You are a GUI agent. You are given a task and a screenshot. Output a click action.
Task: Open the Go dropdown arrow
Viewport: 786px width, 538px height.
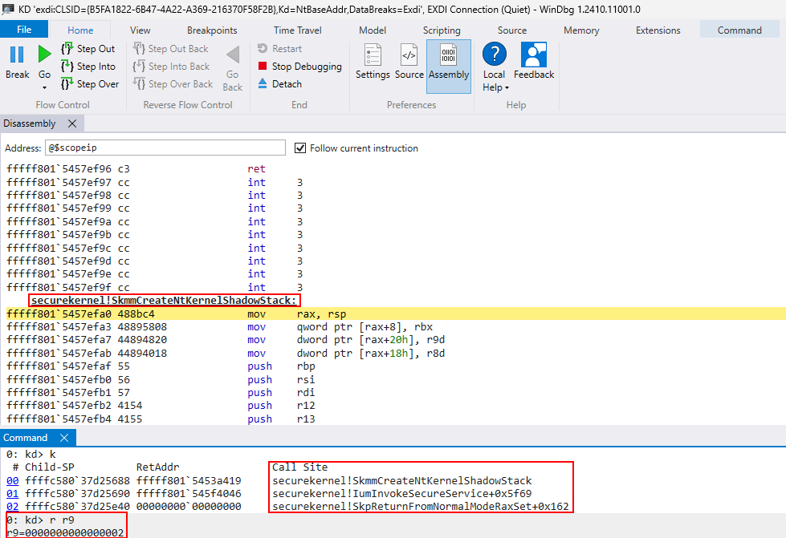coord(44,87)
